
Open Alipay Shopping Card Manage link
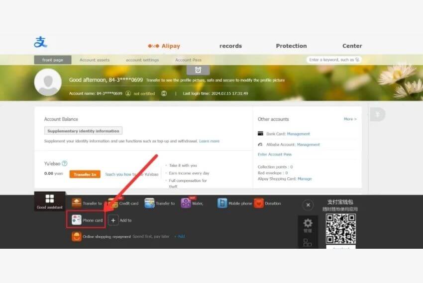click(305, 179)
